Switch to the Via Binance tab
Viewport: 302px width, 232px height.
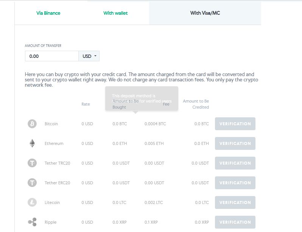pyautogui.click(x=48, y=13)
